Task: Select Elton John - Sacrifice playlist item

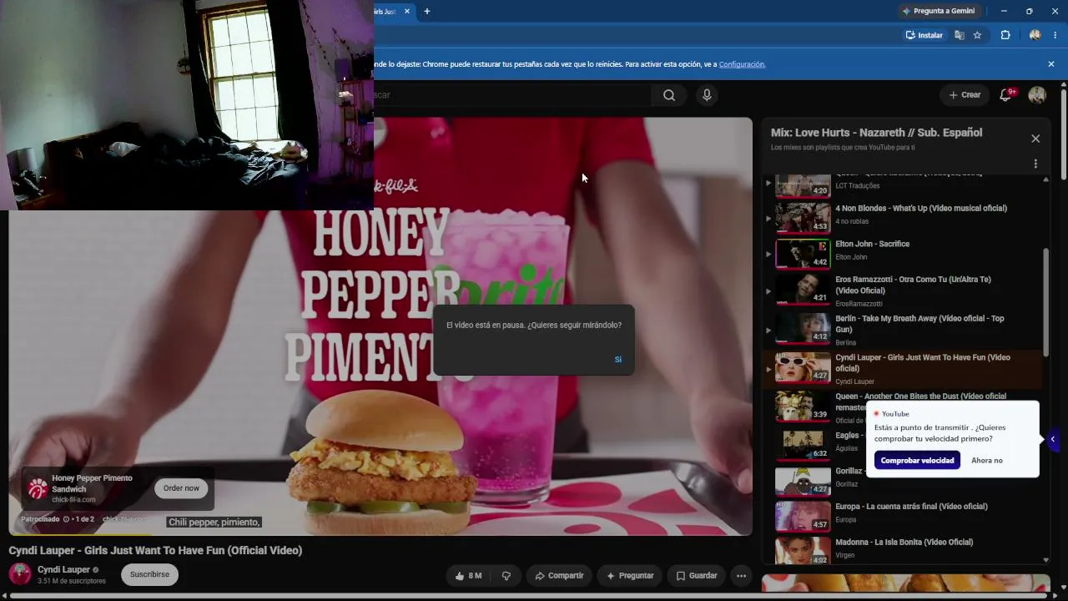Action: (x=903, y=254)
